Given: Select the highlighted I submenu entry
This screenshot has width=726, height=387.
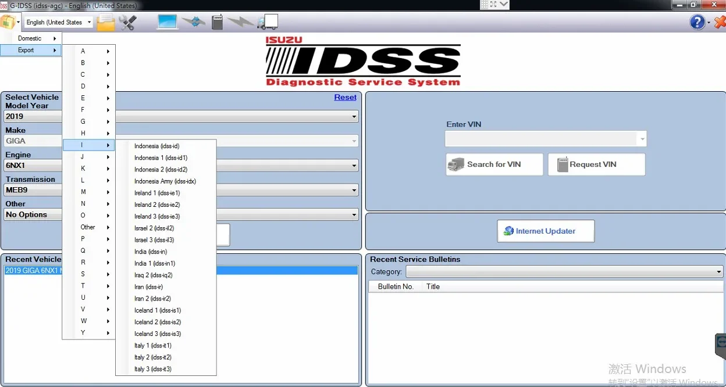Looking at the screenshot, I should pos(89,145).
